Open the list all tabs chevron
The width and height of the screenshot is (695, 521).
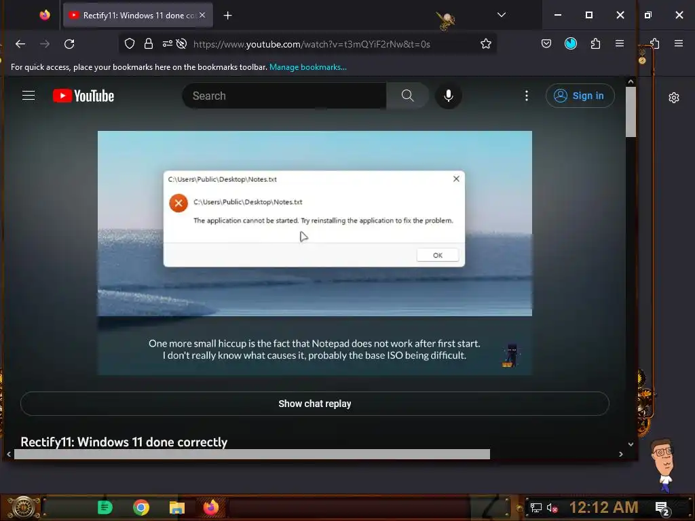[x=502, y=15]
